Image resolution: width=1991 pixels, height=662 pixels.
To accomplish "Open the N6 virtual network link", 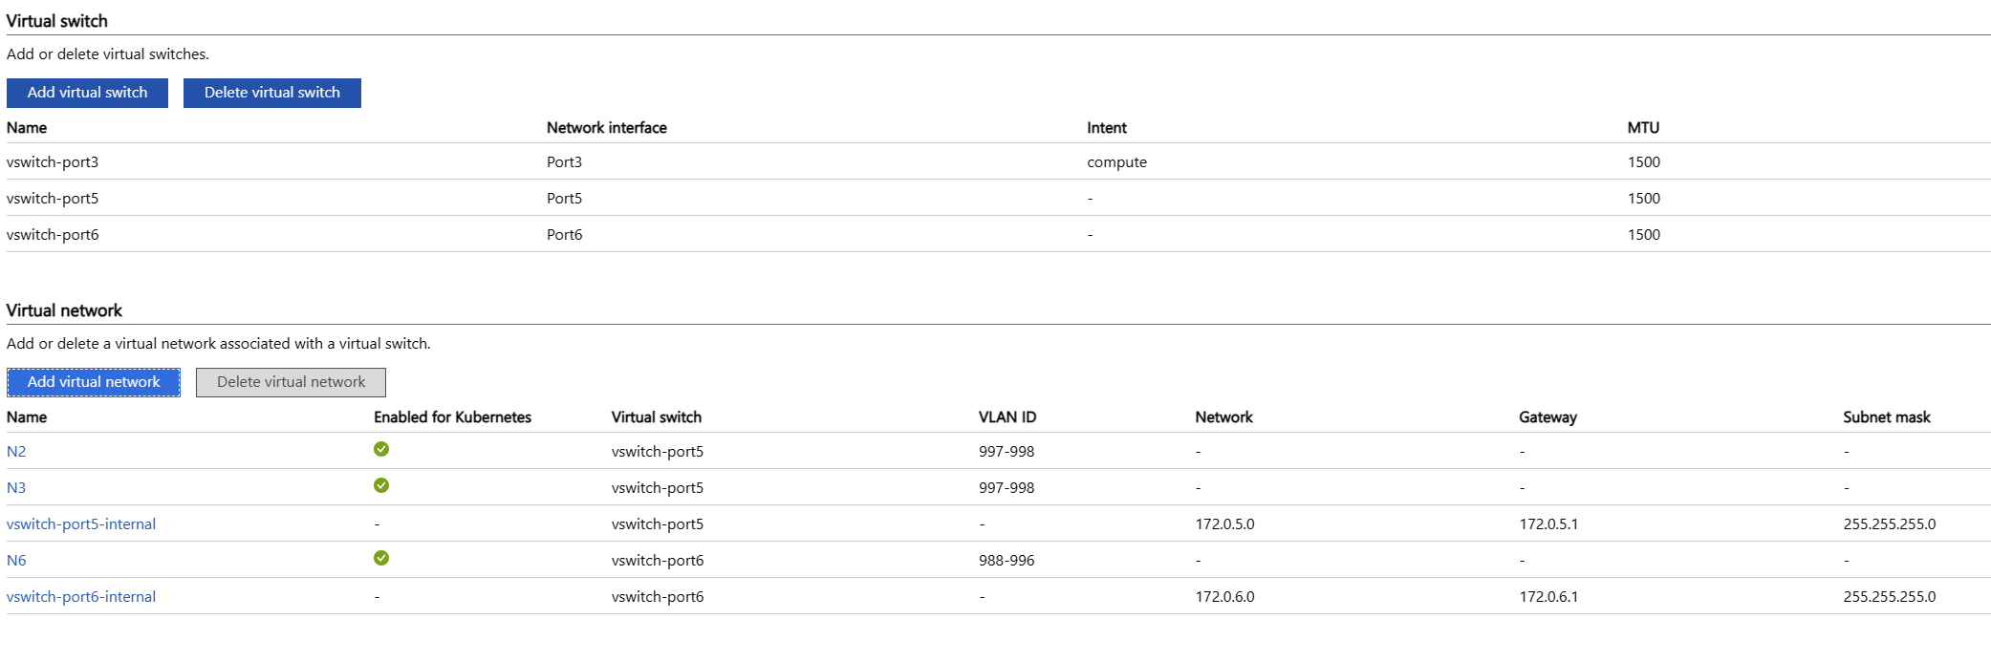I will click(x=16, y=561).
